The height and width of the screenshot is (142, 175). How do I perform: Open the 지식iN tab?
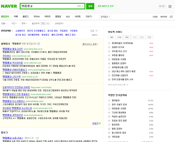pos(37,17)
